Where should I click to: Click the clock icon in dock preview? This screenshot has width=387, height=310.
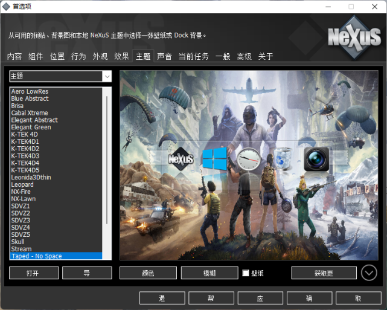(249, 160)
